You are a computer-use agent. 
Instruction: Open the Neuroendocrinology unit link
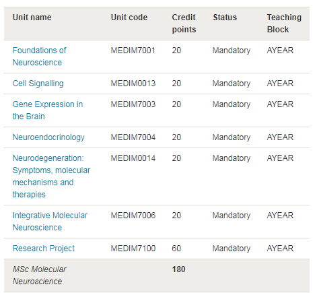48,137
